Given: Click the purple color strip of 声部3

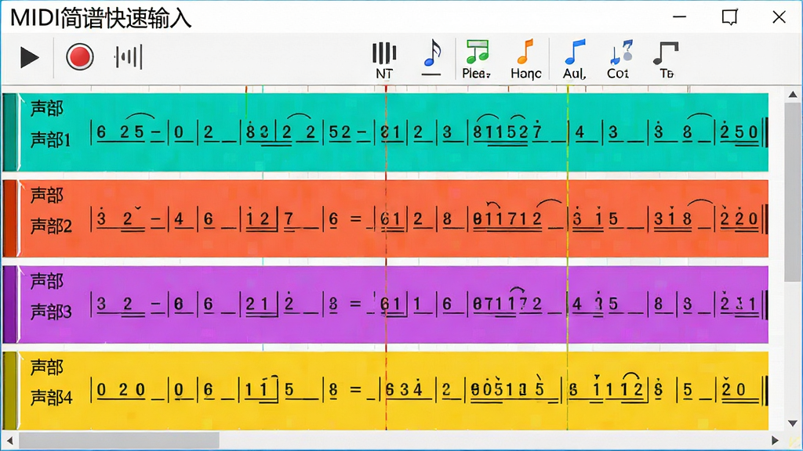Looking at the screenshot, I should click(x=9, y=304).
